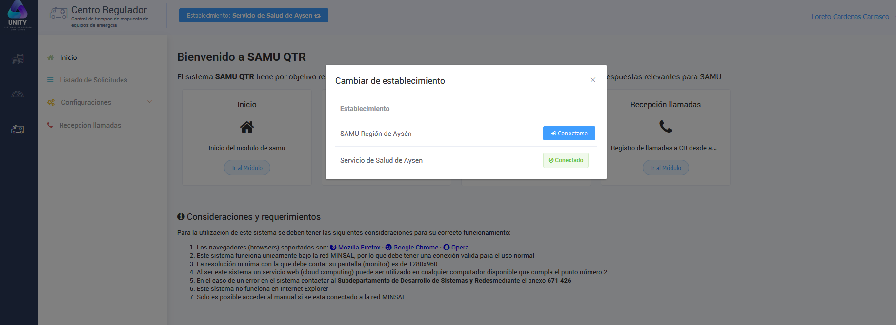Image resolution: width=896 pixels, height=325 pixels.
Task: Expand the Configuraciones menu chevron
Action: [x=150, y=102]
